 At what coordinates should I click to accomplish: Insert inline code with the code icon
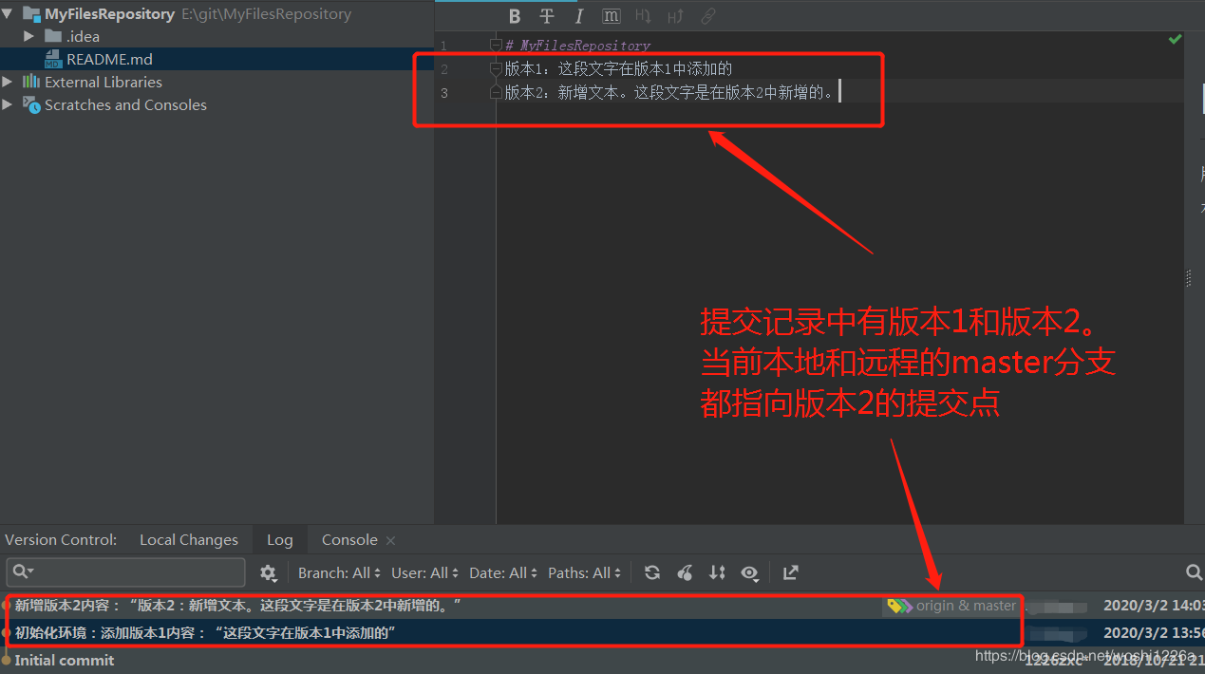[x=611, y=16]
